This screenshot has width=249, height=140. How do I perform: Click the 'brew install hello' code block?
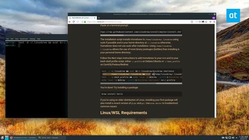click(x=141, y=94)
